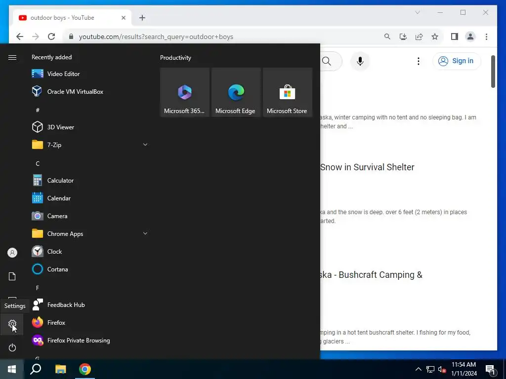Open the Documents icon in Start sidebar
The height and width of the screenshot is (379, 506).
(x=12, y=276)
